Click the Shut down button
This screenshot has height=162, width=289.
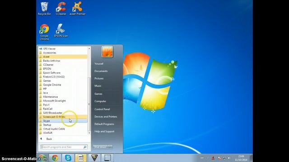pos(101,147)
